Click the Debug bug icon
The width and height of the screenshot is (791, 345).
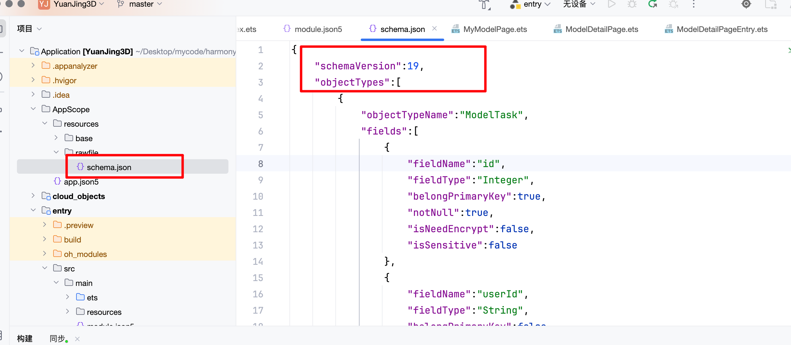(x=632, y=4)
